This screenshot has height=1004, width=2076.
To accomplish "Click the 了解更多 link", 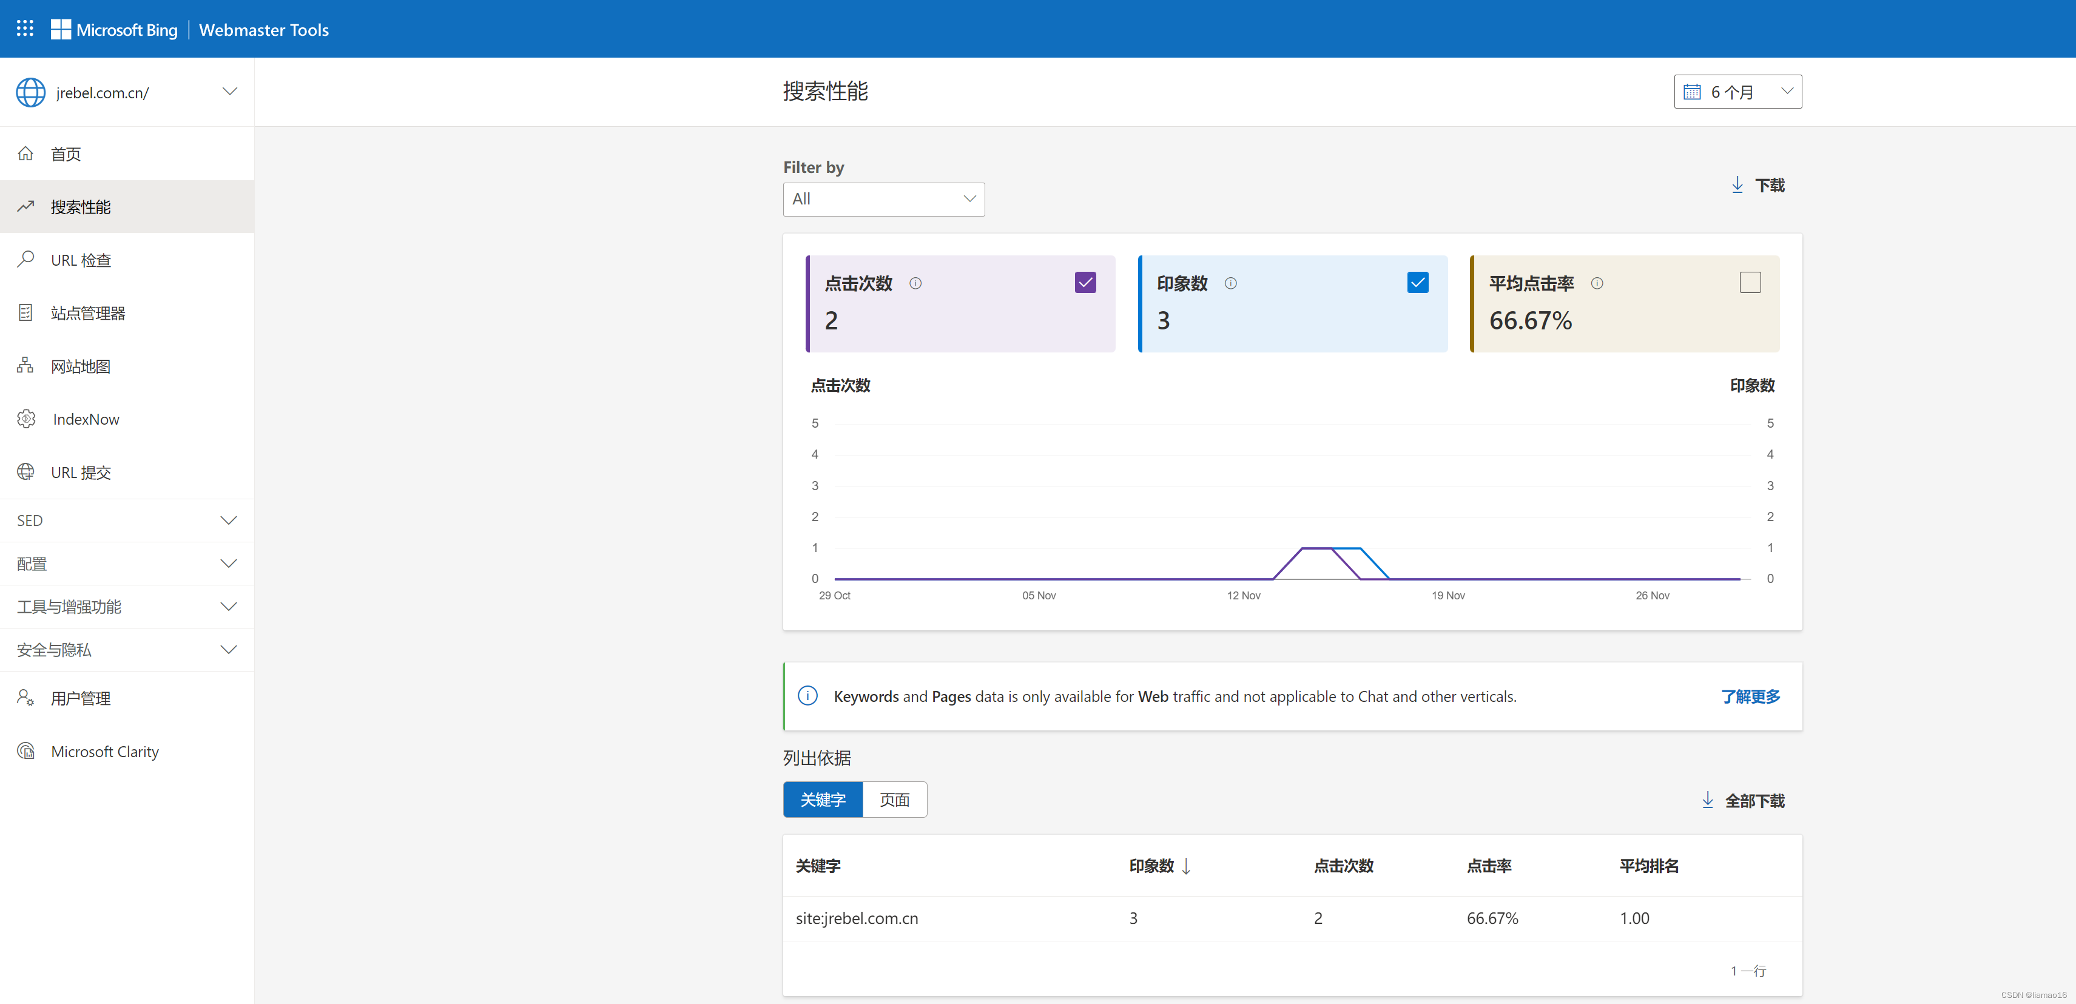I will coord(1750,696).
